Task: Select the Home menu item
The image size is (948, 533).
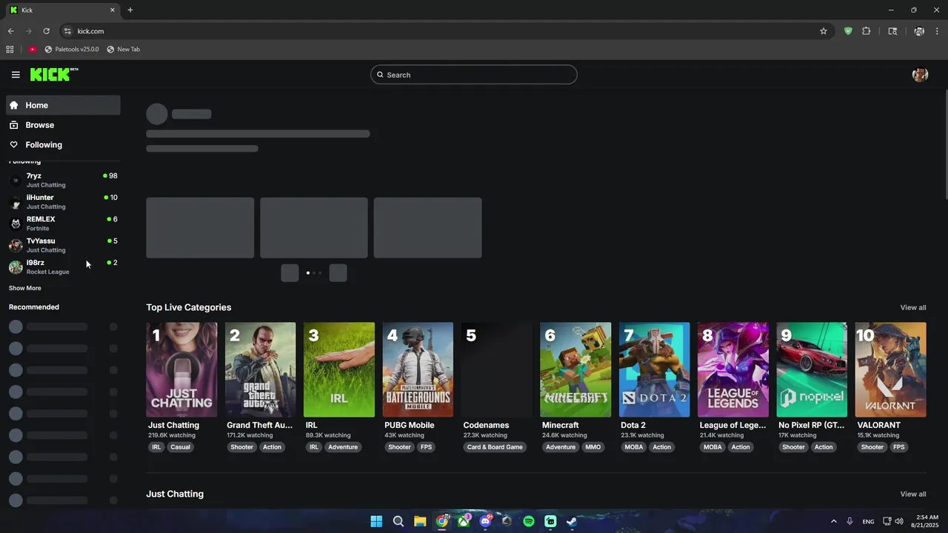Action: tap(63, 105)
